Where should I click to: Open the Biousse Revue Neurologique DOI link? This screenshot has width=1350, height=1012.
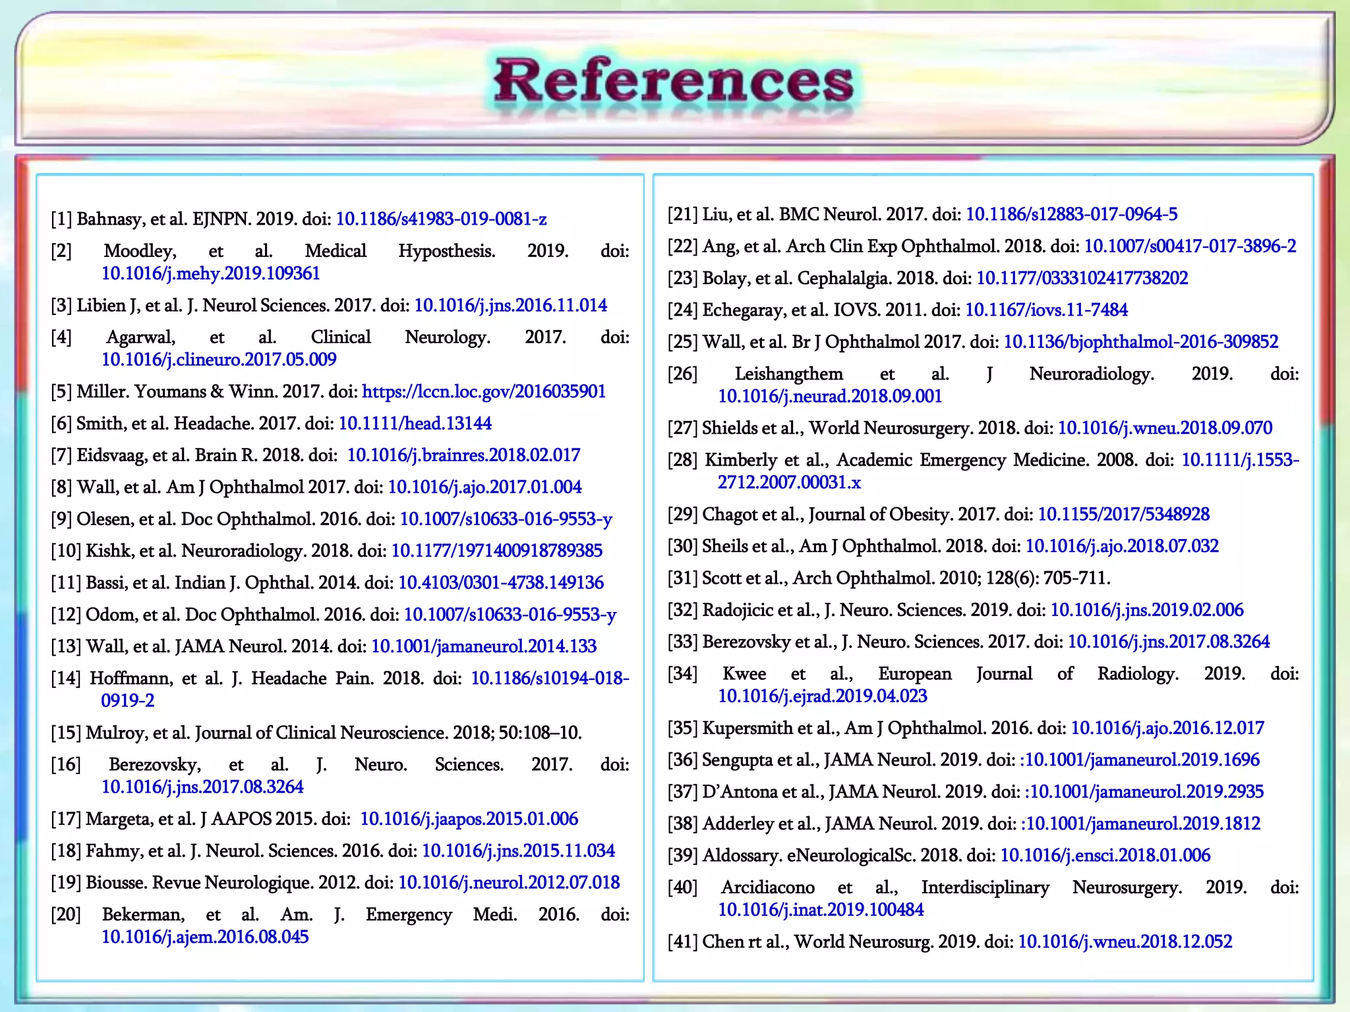[x=509, y=883]
